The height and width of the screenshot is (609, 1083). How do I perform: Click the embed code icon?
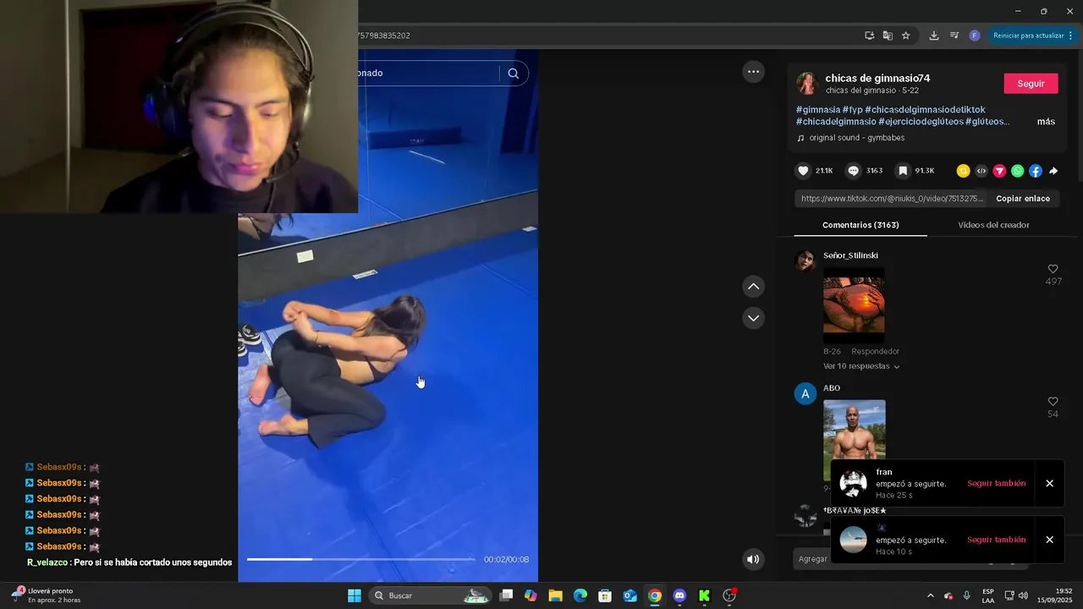click(981, 171)
